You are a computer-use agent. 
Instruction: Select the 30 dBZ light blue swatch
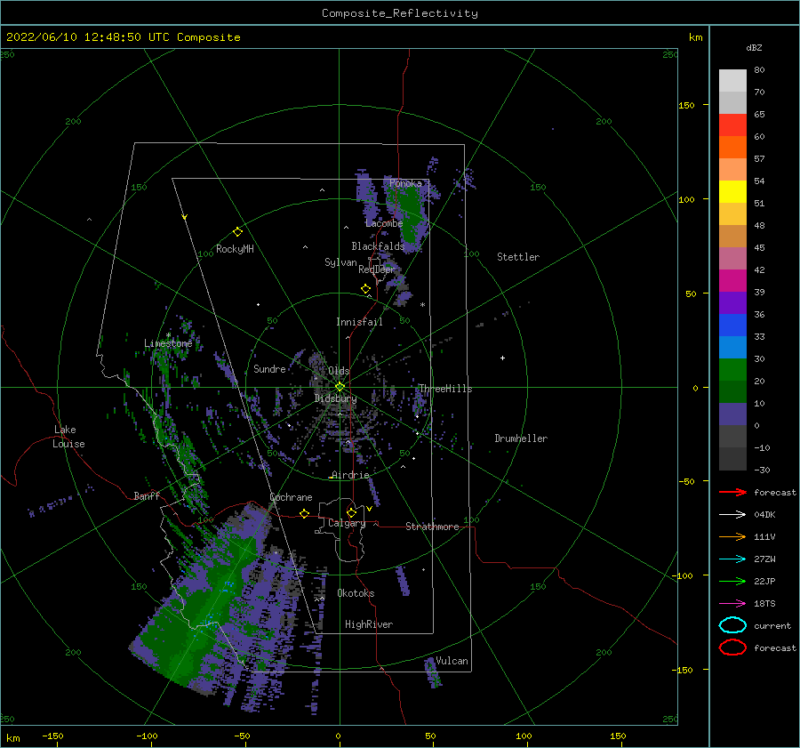[x=732, y=347]
